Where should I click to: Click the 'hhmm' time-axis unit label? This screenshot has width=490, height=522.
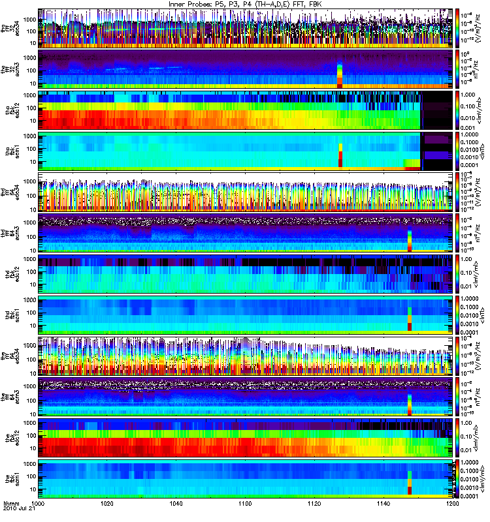coord(11,503)
